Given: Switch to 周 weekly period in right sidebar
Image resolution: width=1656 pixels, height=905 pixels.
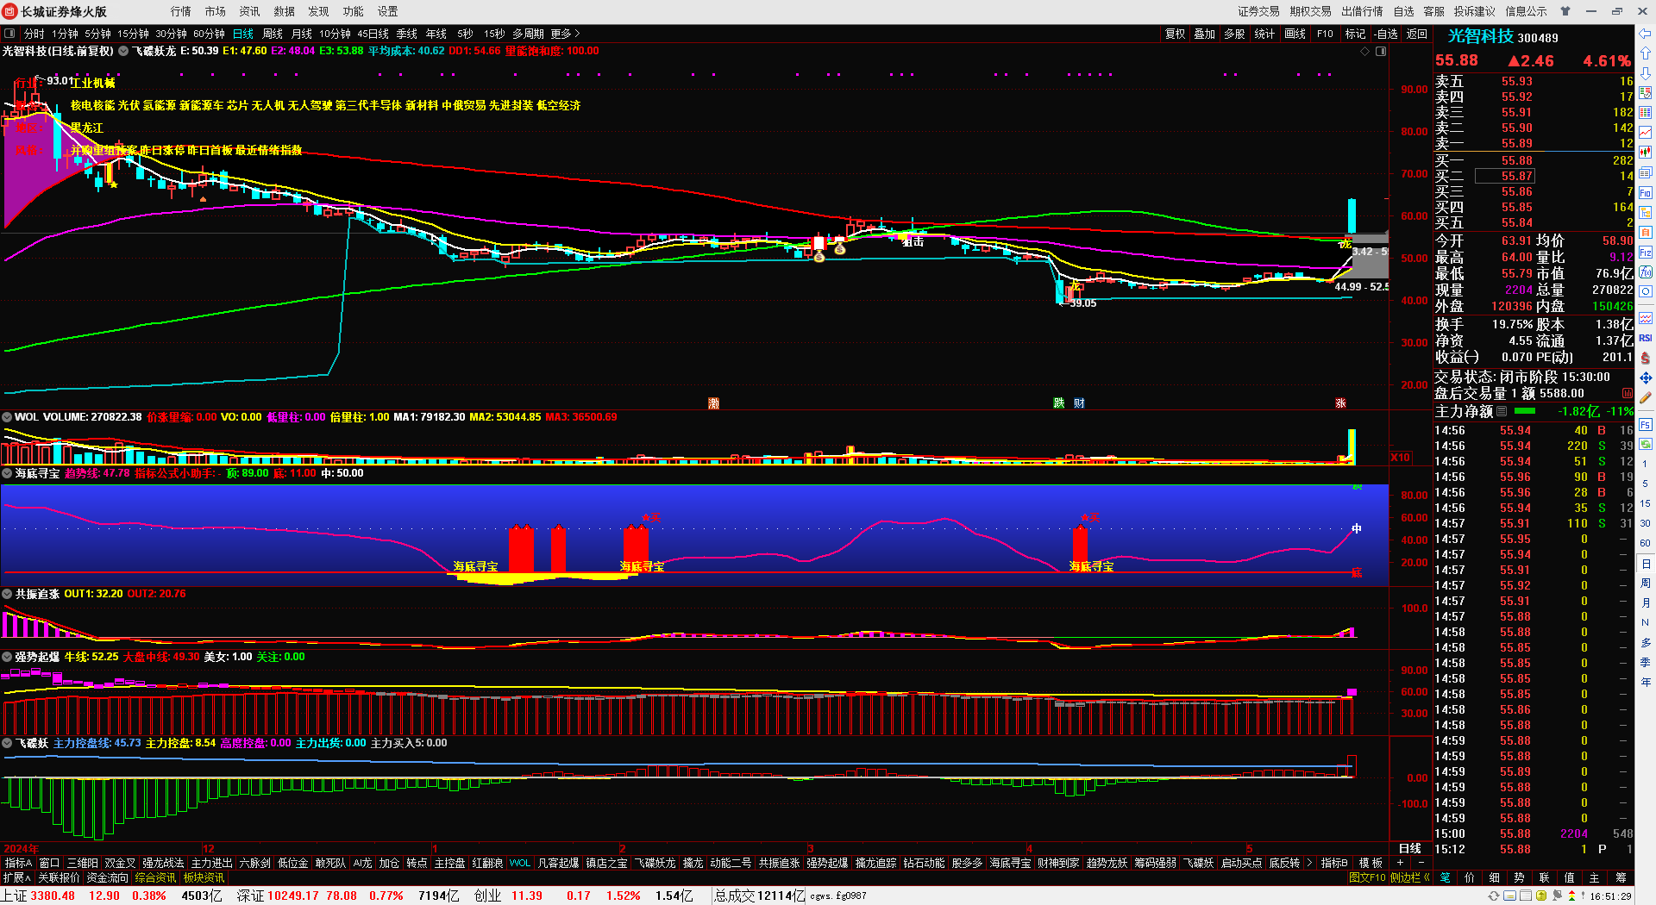Looking at the screenshot, I should pyautogui.click(x=1646, y=584).
